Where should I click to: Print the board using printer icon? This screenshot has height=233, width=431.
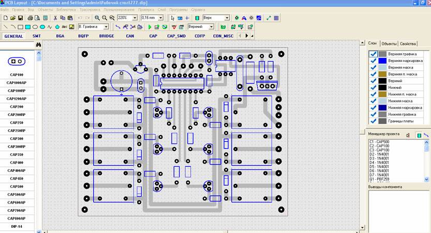click(30, 18)
